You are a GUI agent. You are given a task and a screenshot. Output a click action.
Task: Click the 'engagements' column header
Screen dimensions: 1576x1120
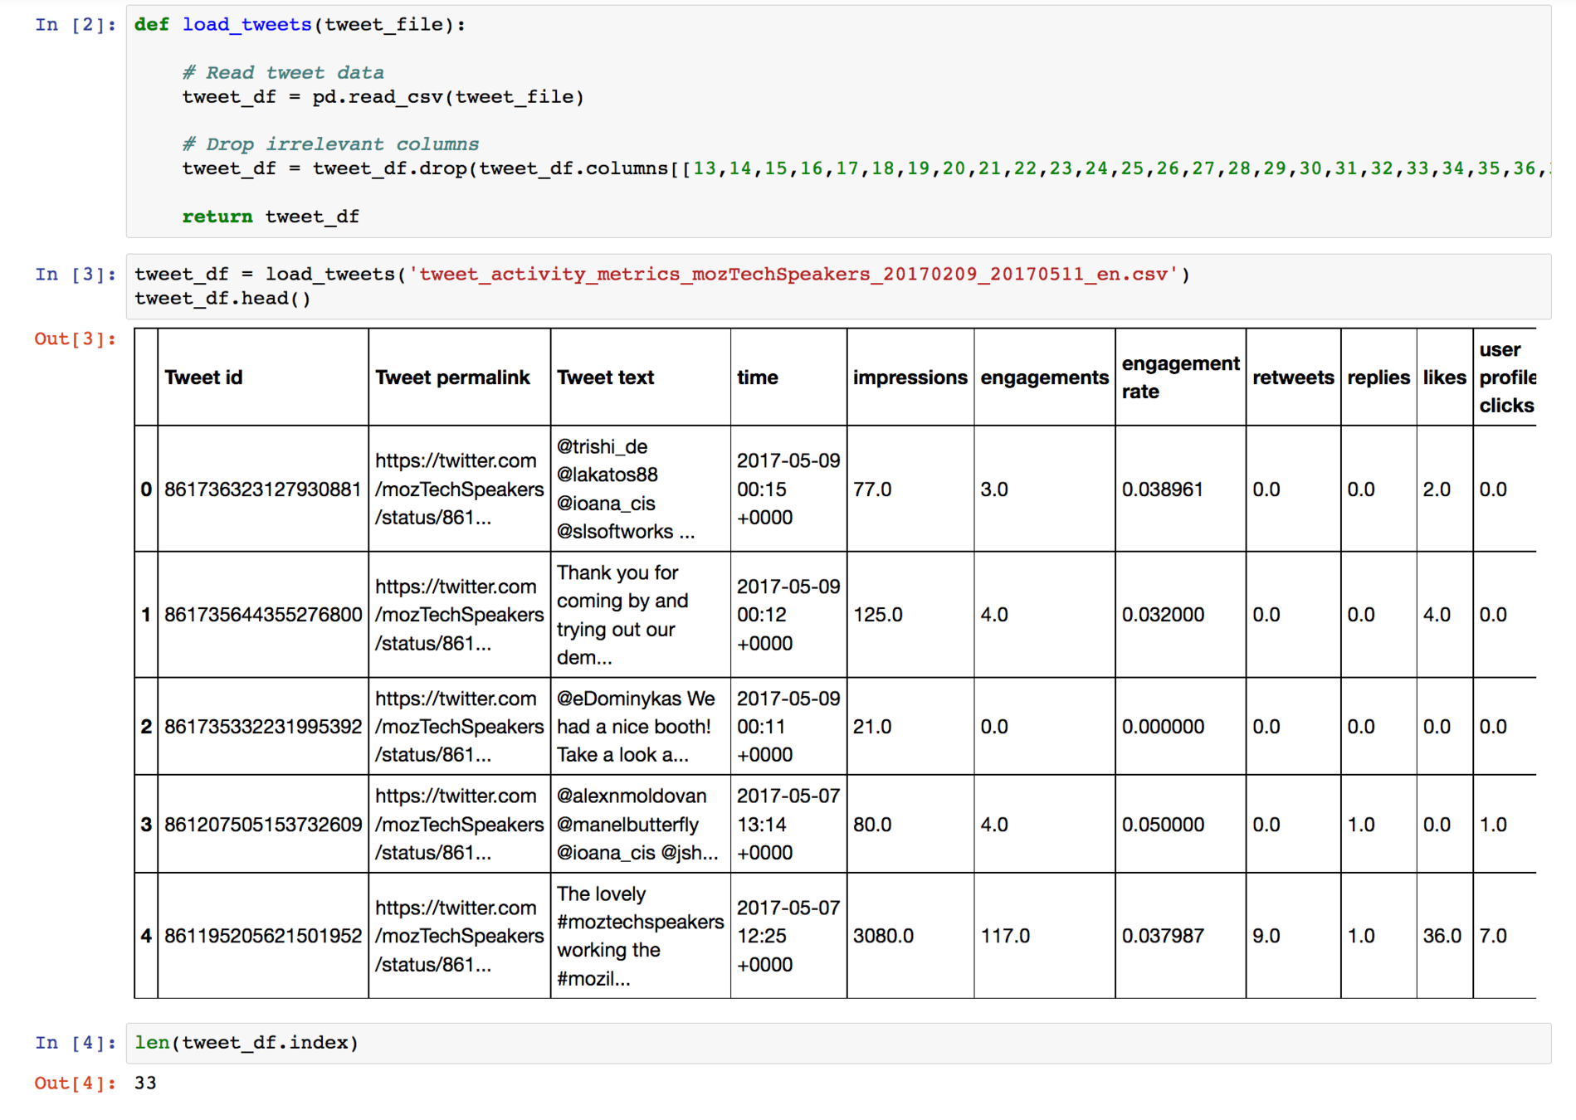(1045, 377)
